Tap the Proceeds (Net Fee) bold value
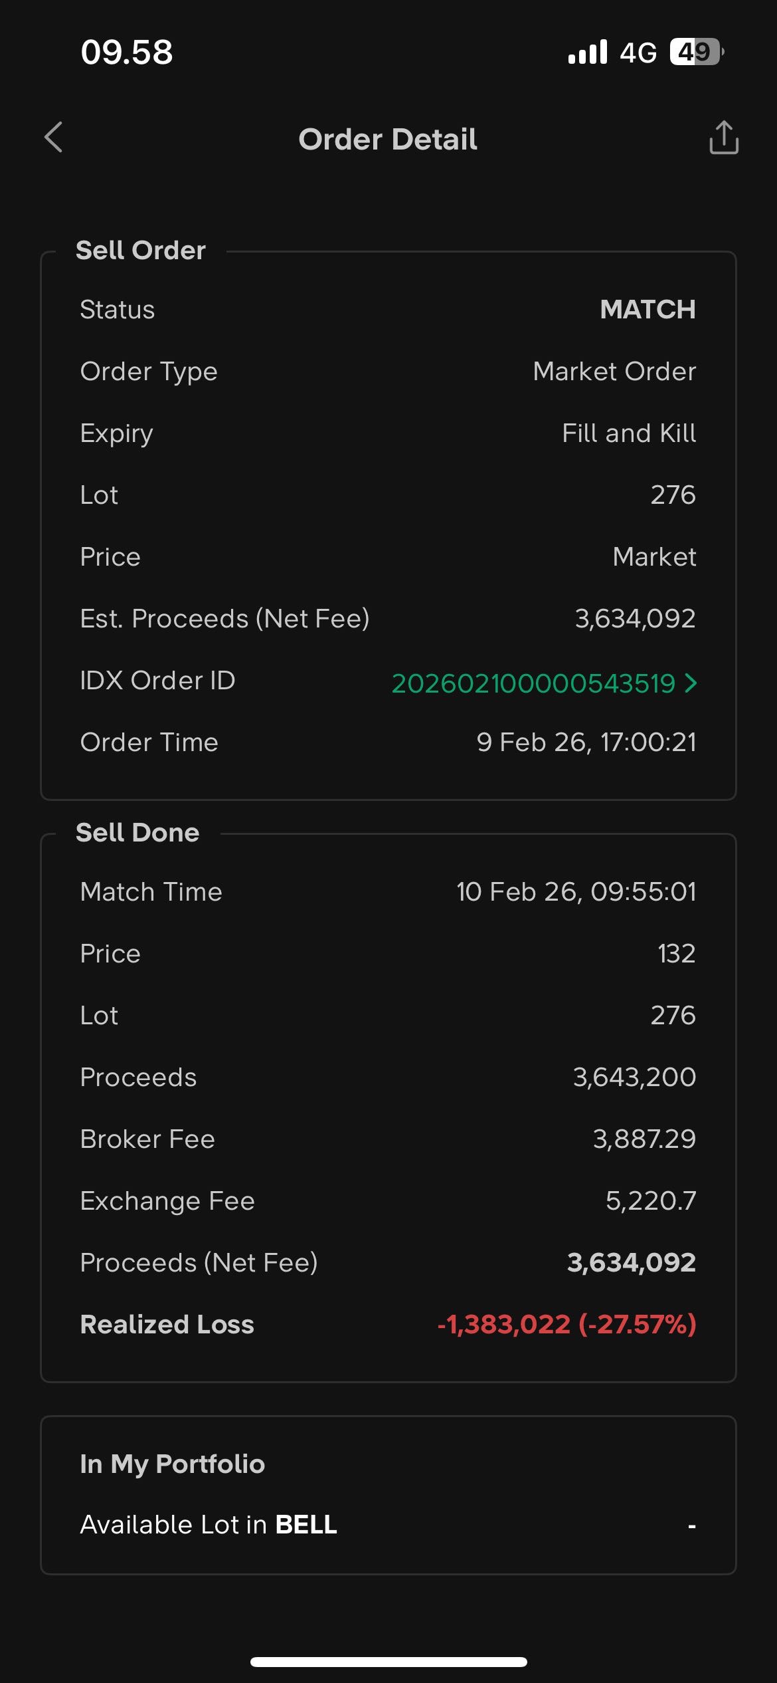The image size is (777, 1683). click(631, 1262)
